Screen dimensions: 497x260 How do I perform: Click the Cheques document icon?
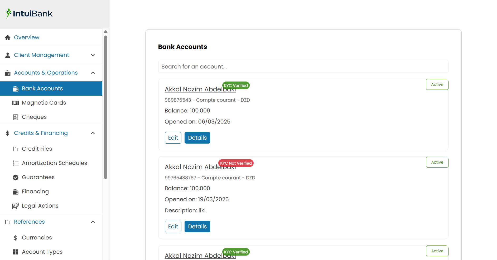(x=16, y=117)
